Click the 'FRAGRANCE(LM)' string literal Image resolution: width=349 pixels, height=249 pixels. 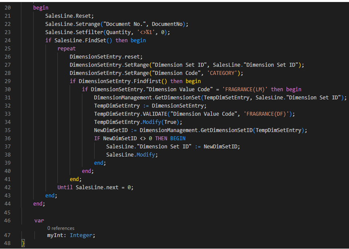[245, 89]
